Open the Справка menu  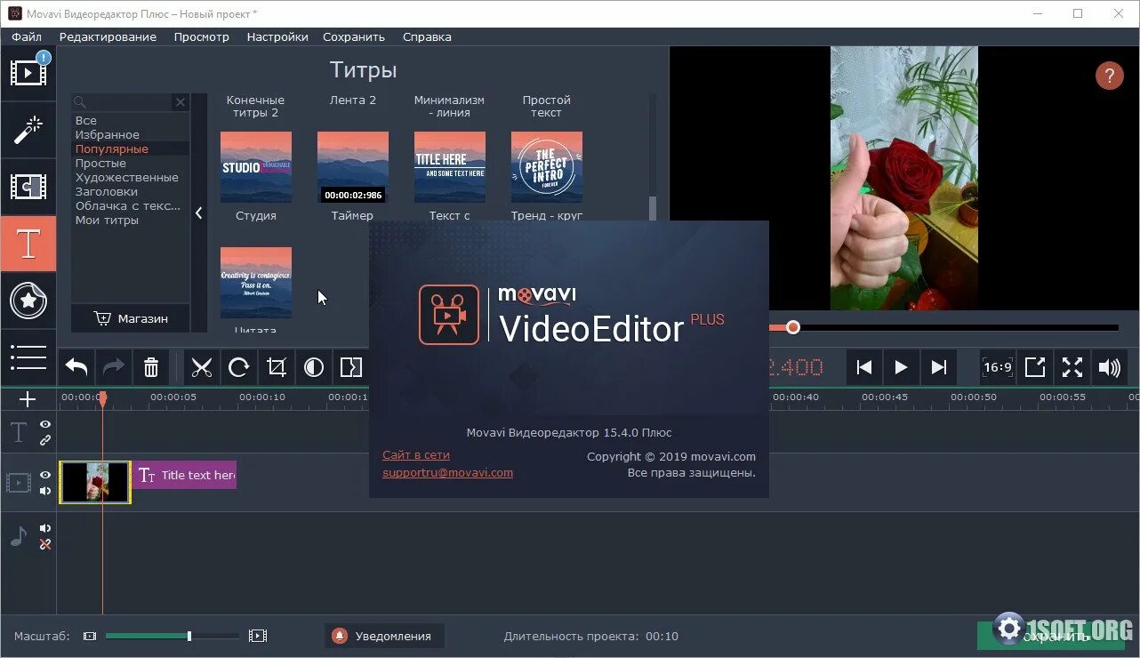(427, 36)
